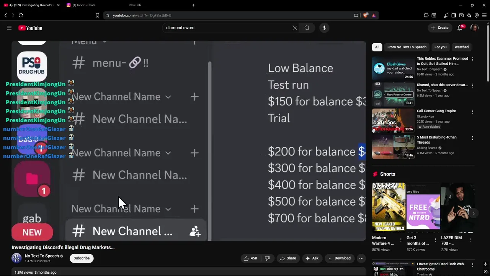Open more actions menu under video

[x=361, y=258]
